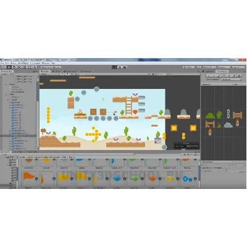This screenshot has height=247, width=247.
Task: Open the Edit menu
Action: (7, 63)
